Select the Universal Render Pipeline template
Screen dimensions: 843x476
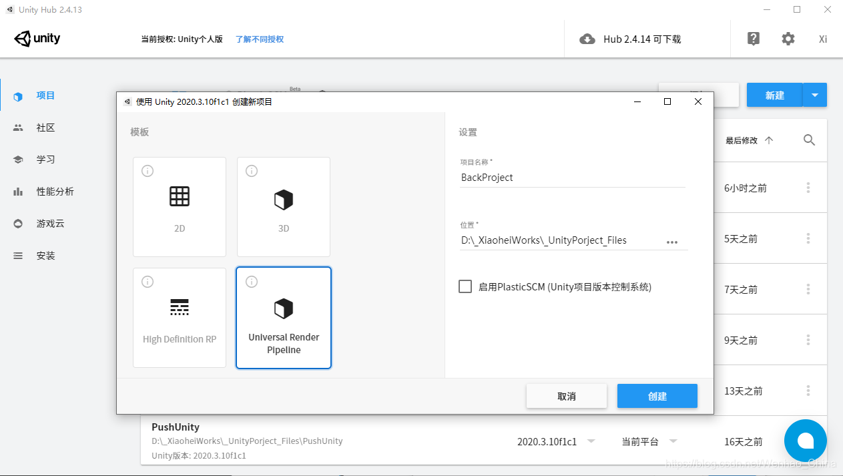[284, 318]
